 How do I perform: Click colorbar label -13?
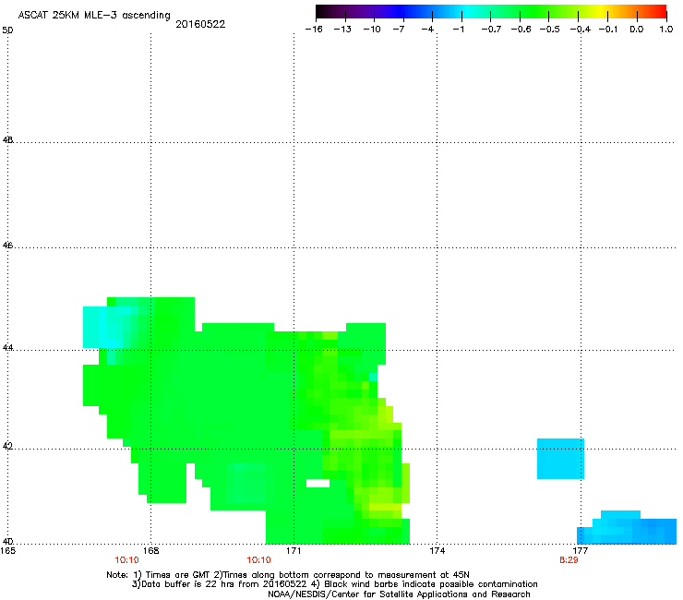coord(342,30)
